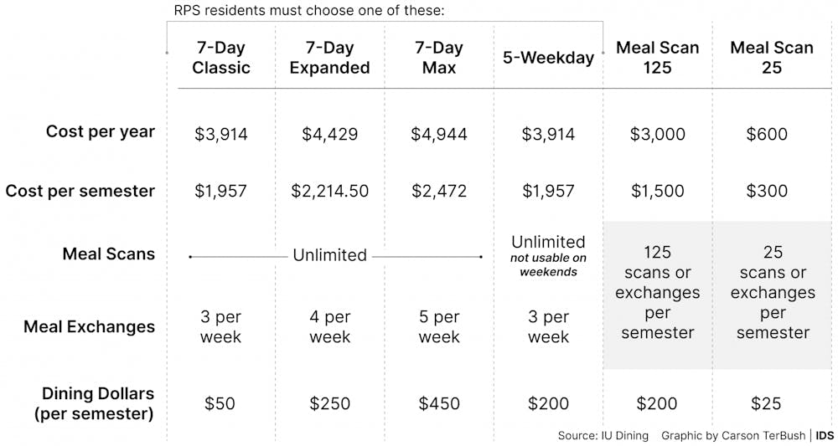Click the Meal Scan 125 header

coord(657,57)
